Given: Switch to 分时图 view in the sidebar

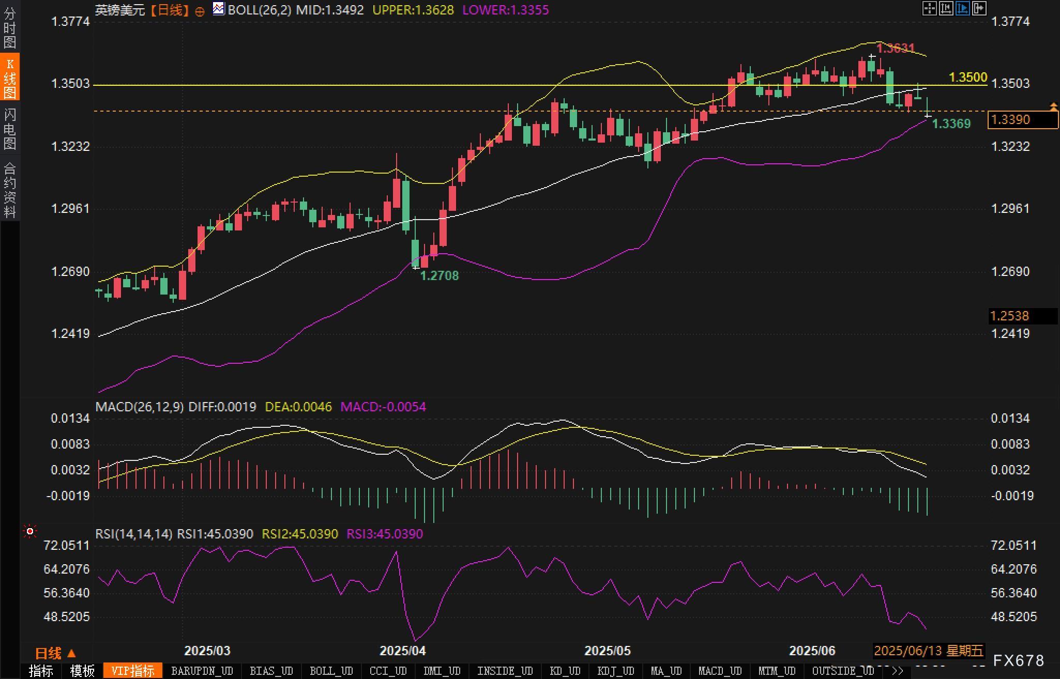Looking at the screenshot, I should tap(9, 27).
